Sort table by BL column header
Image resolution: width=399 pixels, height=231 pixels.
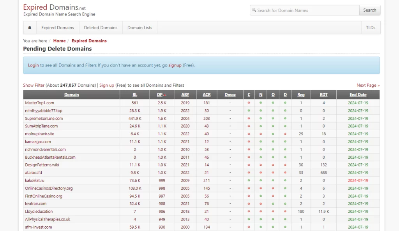click(135, 94)
